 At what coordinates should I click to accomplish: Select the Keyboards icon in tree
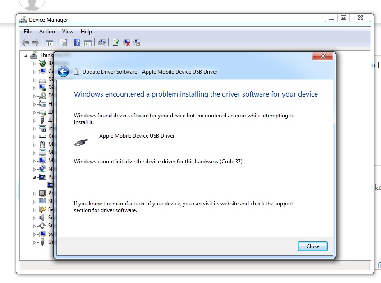coord(42,136)
